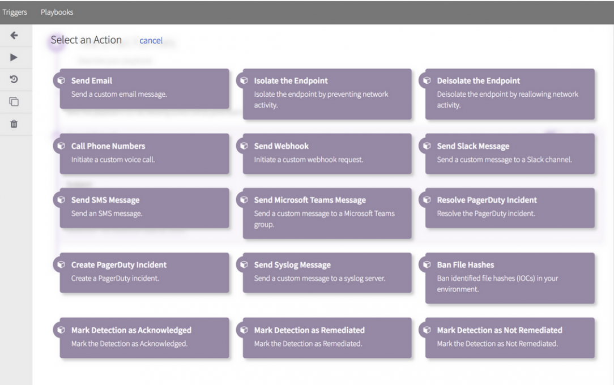
Task: Select Send Microsoft Teams Message action
Action: (x=327, y=213)
